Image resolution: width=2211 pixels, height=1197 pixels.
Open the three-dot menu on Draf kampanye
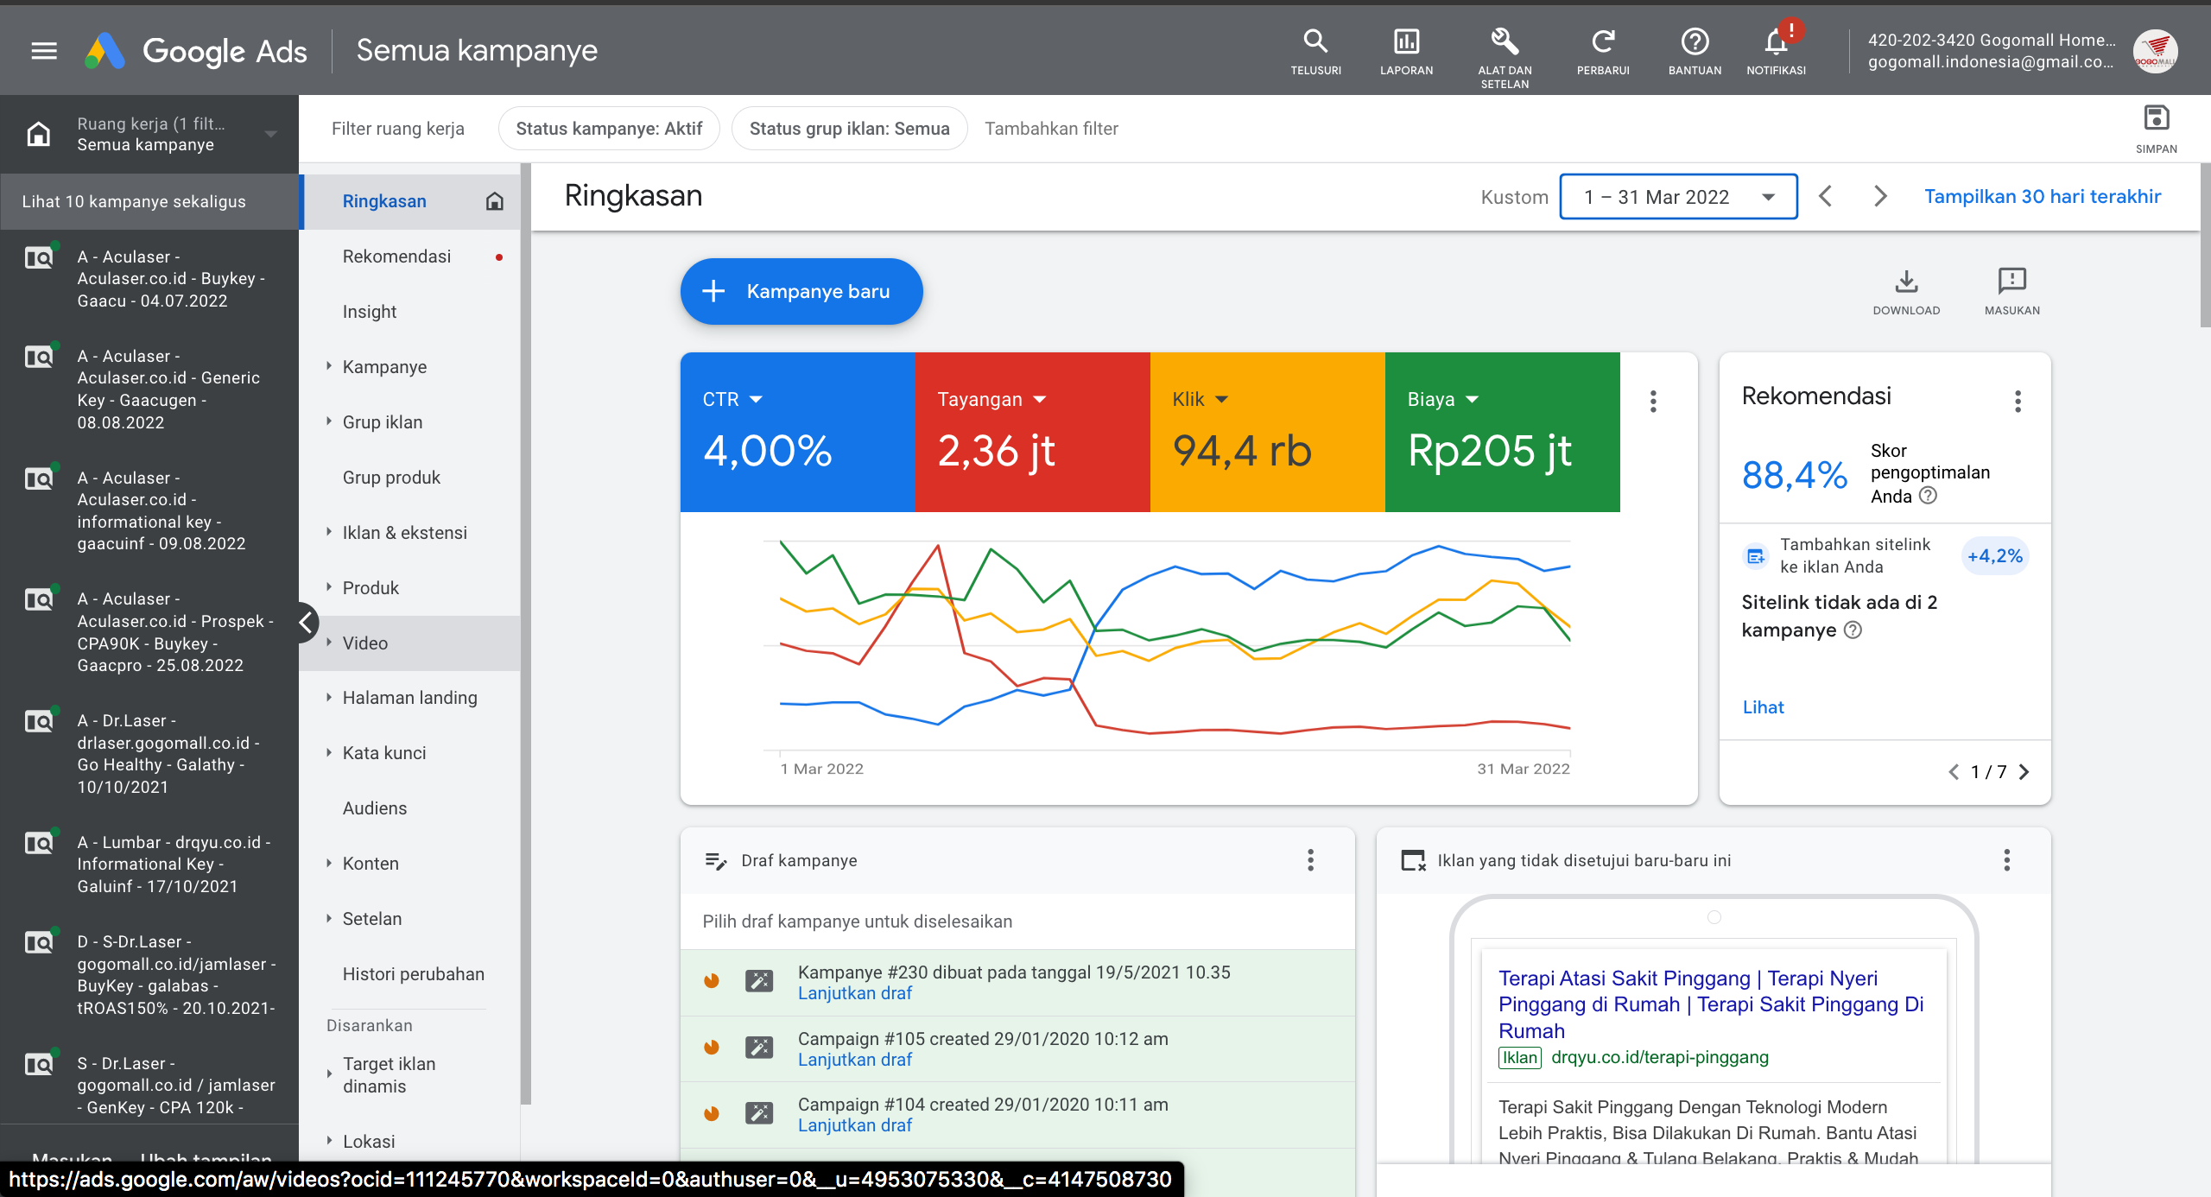[1311, 860]
